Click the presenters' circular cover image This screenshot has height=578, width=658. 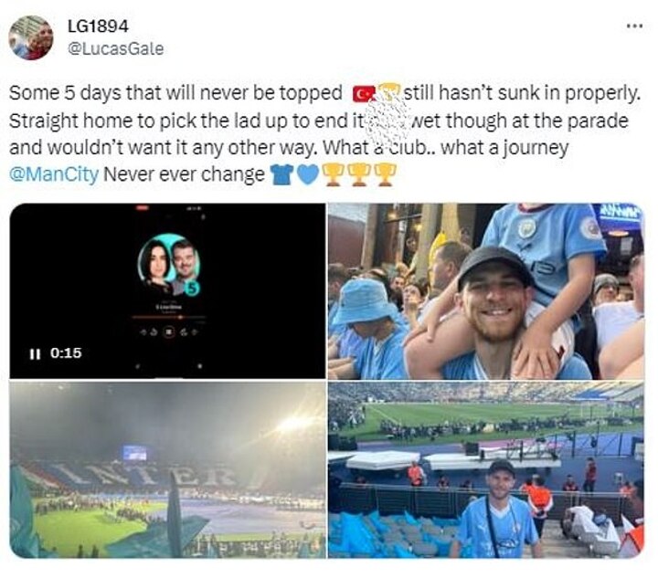pyautogui.click(x=169, y=264)
